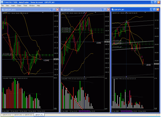
Task: Click the '#11214305 sell' label in M1 chart
Action: point(117,47)
